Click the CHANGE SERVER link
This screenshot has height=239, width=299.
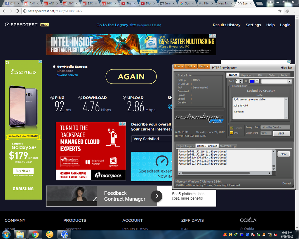pos(67,75)
